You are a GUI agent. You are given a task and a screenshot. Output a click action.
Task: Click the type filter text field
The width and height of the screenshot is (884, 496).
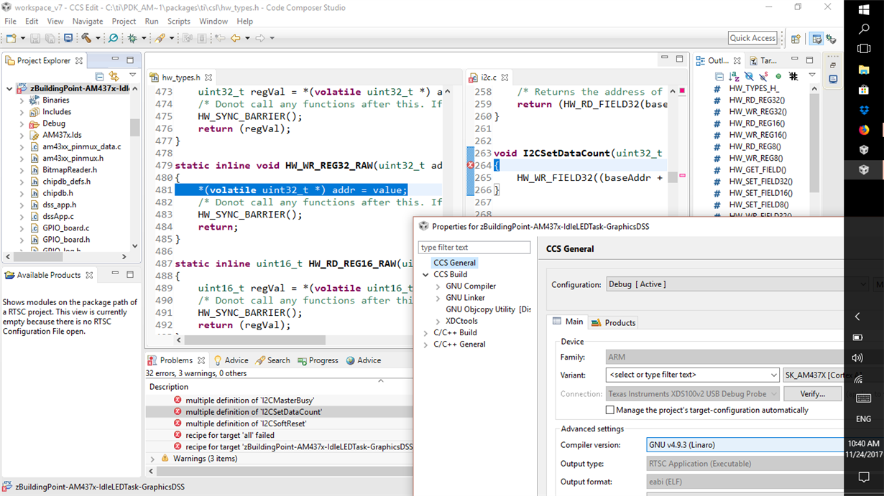click(x=474, y=248)
